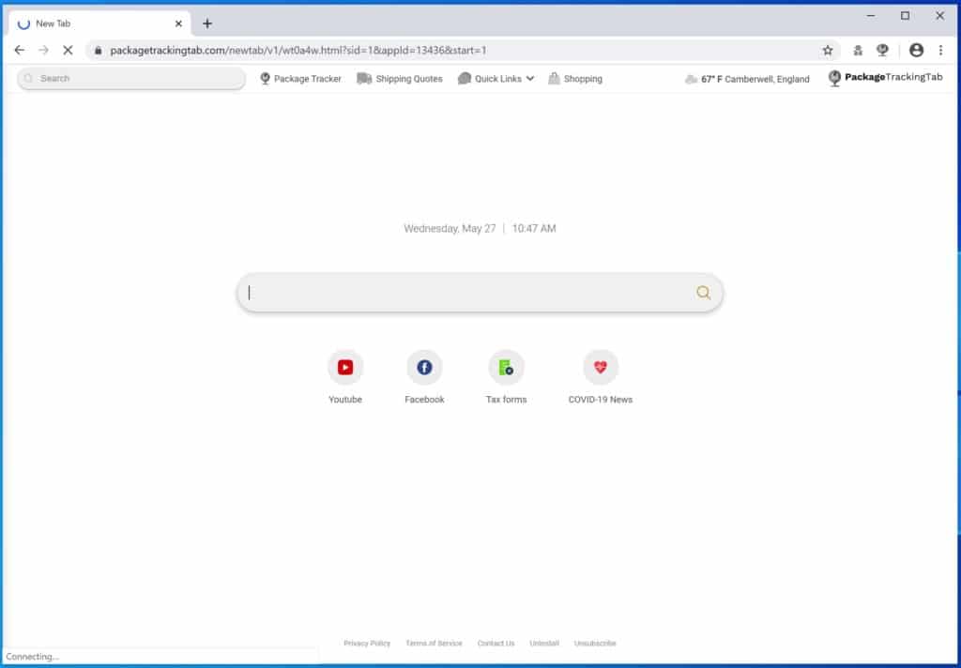
Task: Open the Chrome browser menu
Action: pos(941,50)
